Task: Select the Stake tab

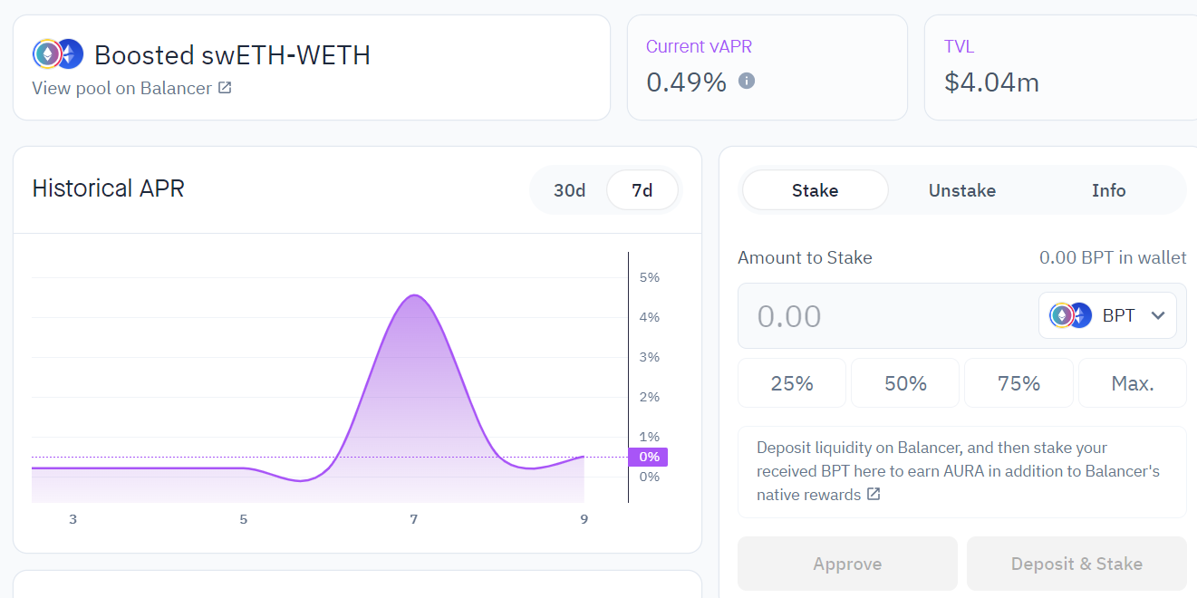Action: (815, 190)
